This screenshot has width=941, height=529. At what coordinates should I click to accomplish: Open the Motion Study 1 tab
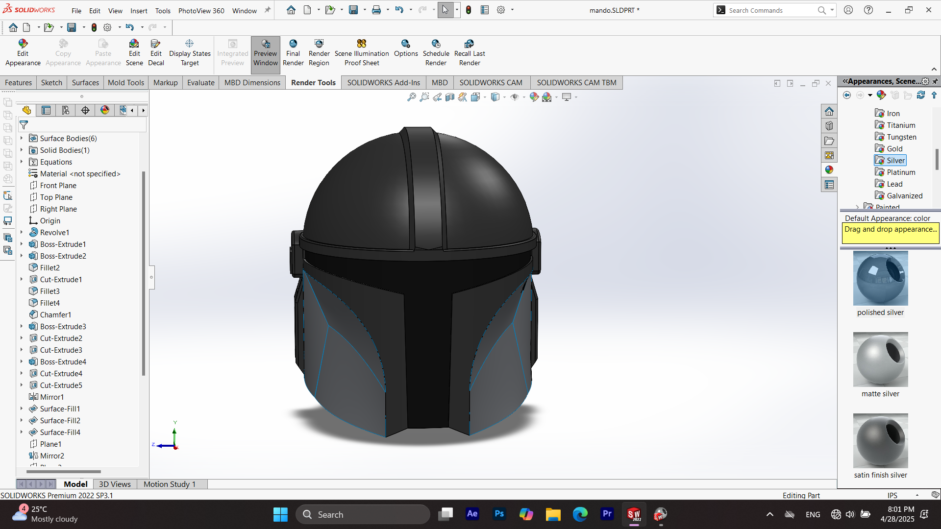170,484
